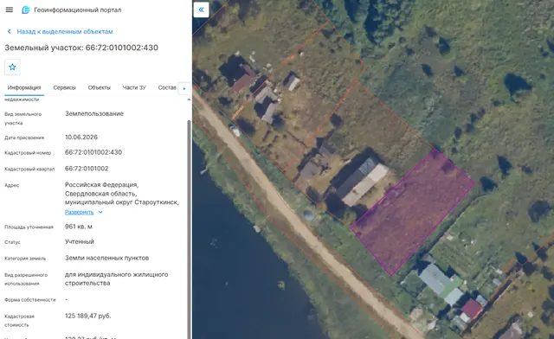This screenshot has height=339, width=554.
Task: Click the label Дата присвоения
Action: tap(24, 138)
